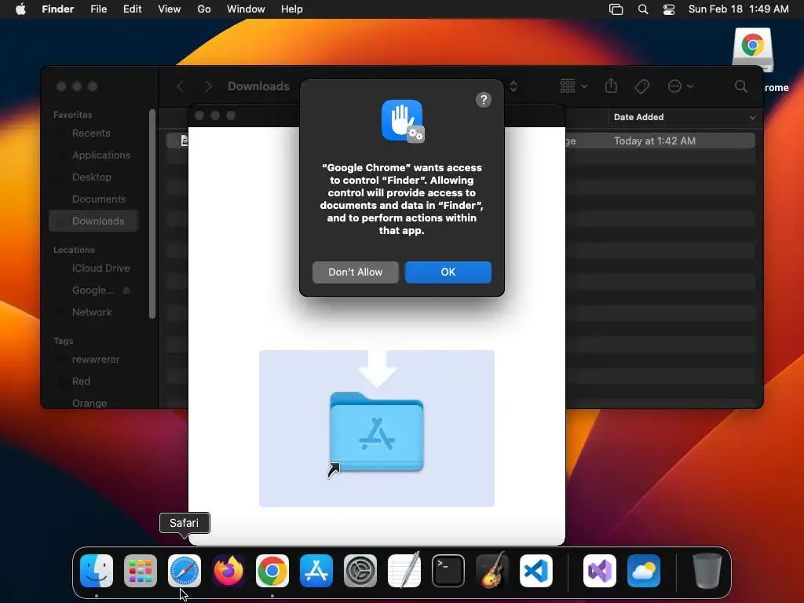Screen dimensions: 804x603
Task: Open the Finder menu
Action: coord(58,9)
